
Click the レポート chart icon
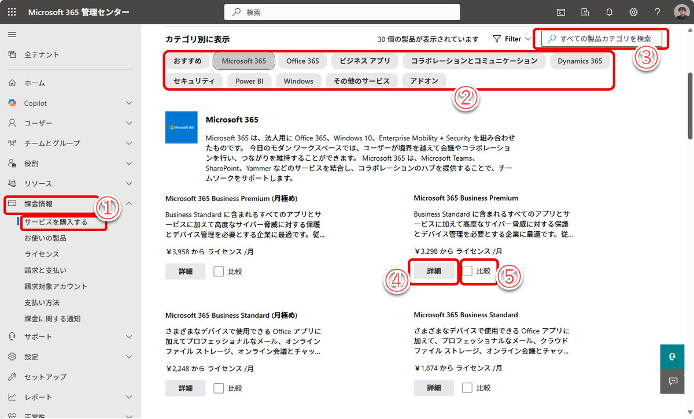(x=12, y=397)
